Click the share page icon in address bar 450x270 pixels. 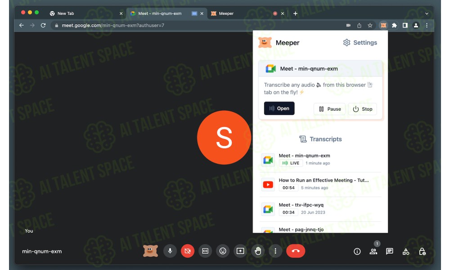pos(359,25)
